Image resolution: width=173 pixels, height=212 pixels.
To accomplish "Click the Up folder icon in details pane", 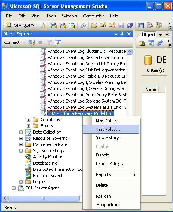I will pos(142,43).
